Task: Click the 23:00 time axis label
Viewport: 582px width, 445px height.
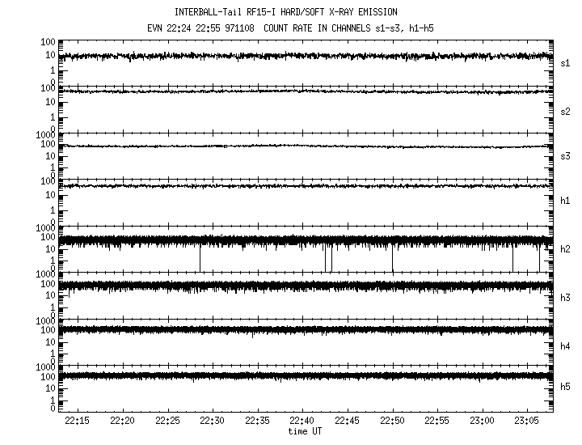Action: tap(483, 422)
